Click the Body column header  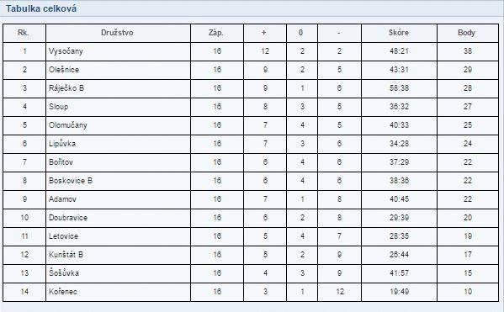(x=466, y=33)
